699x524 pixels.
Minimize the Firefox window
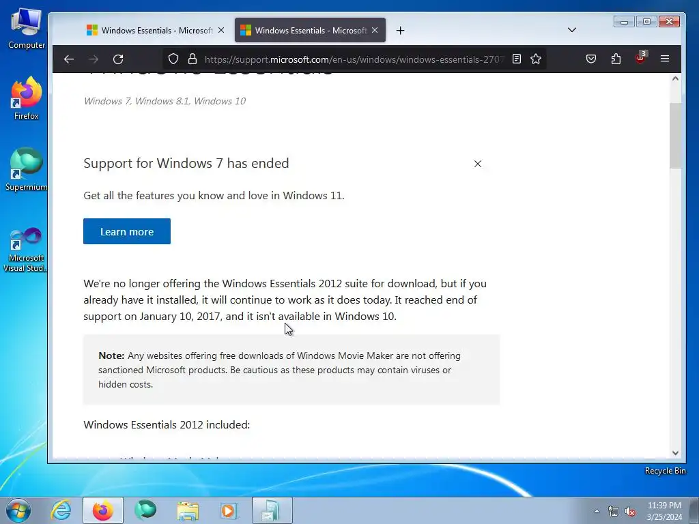pyautogui.click(x=624, y=21)
